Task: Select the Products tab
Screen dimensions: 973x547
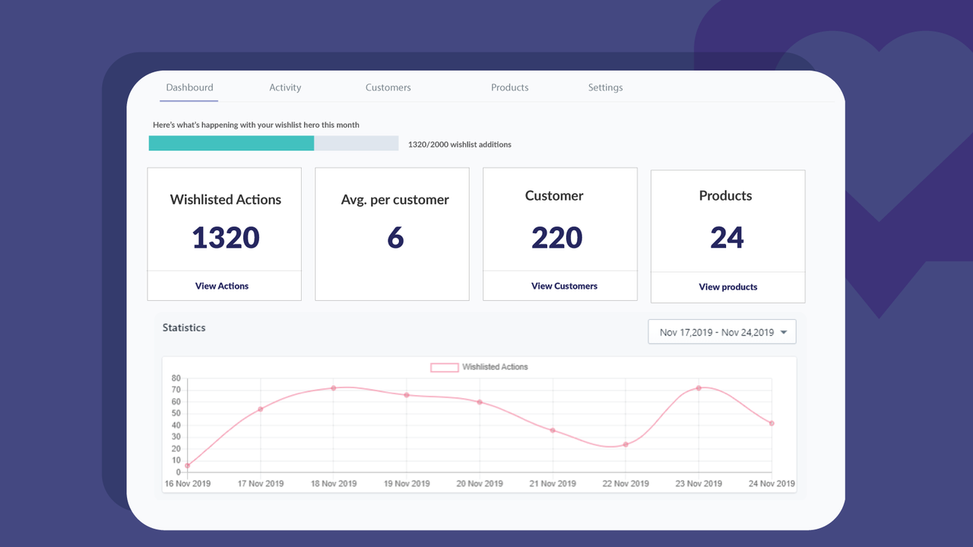Action: (x=509, y=87)
